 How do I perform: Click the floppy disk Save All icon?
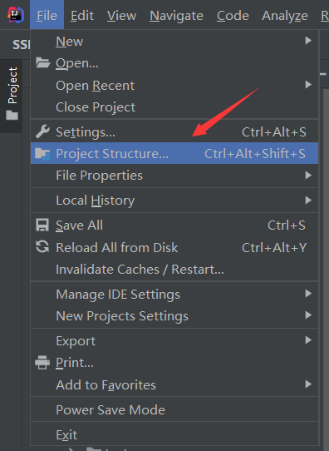click(x=42, y=225)
